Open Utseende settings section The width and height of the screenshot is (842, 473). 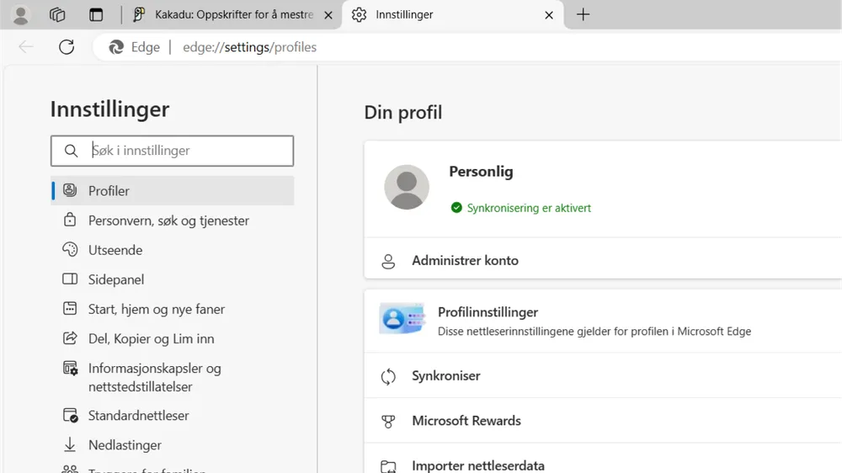pos(115,250)
